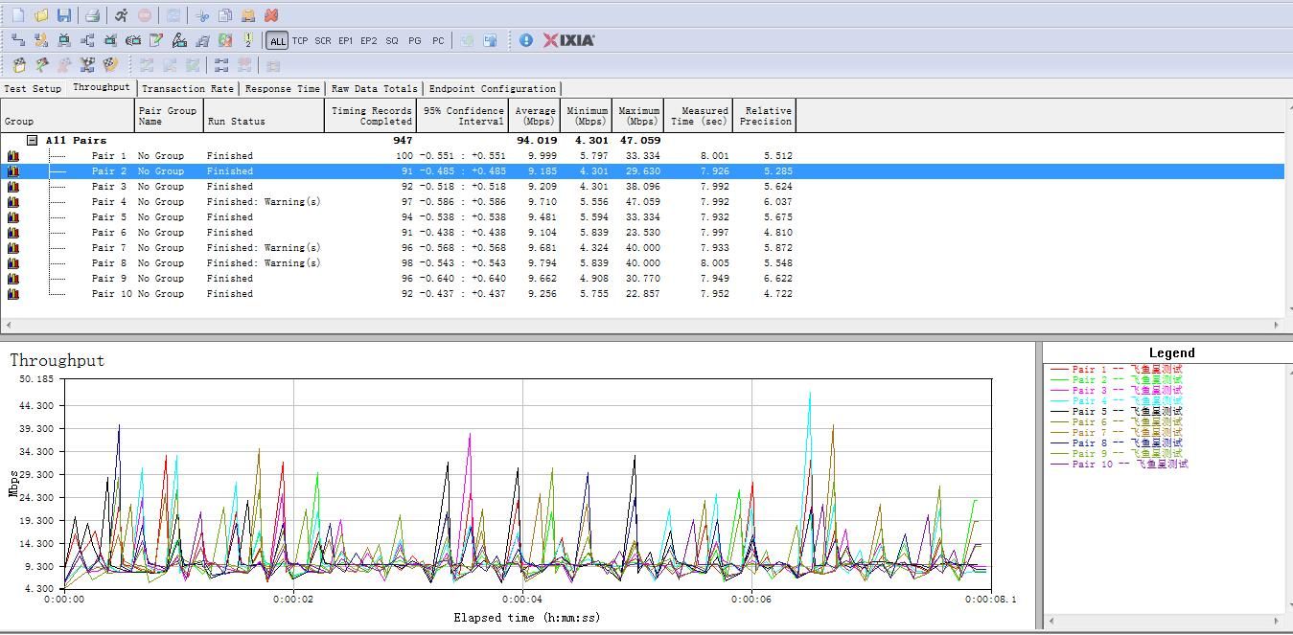
Task: Click the Group column header
Action: (68, 116)
